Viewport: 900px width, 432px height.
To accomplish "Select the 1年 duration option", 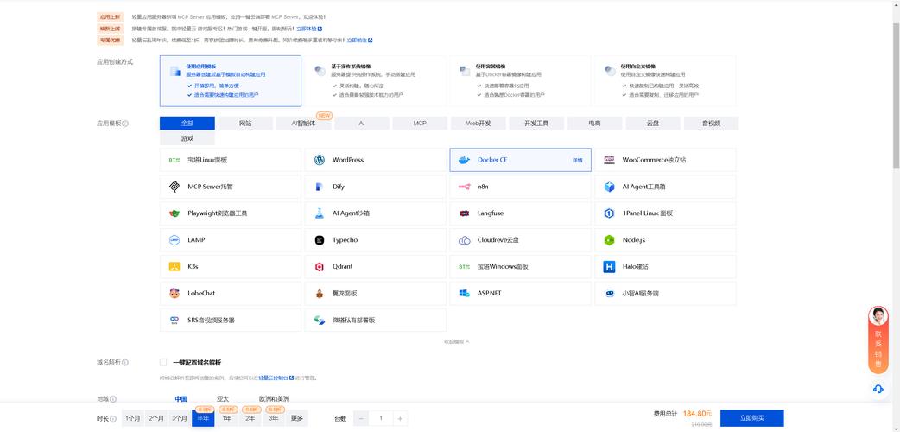I will tap(226, 418).
